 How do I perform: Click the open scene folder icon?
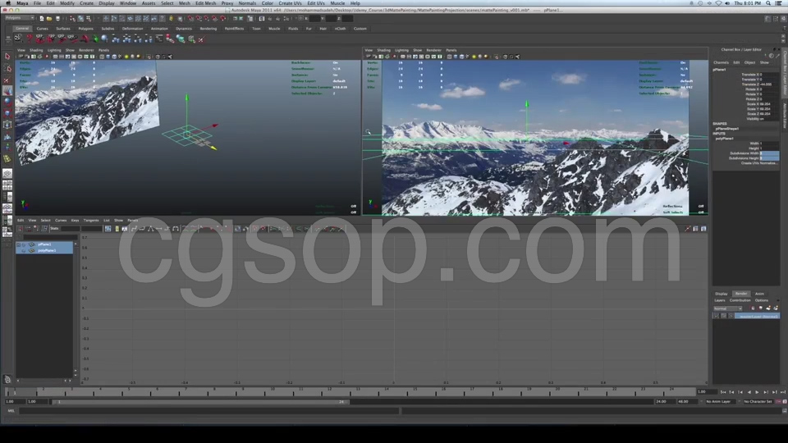[49, 19]
